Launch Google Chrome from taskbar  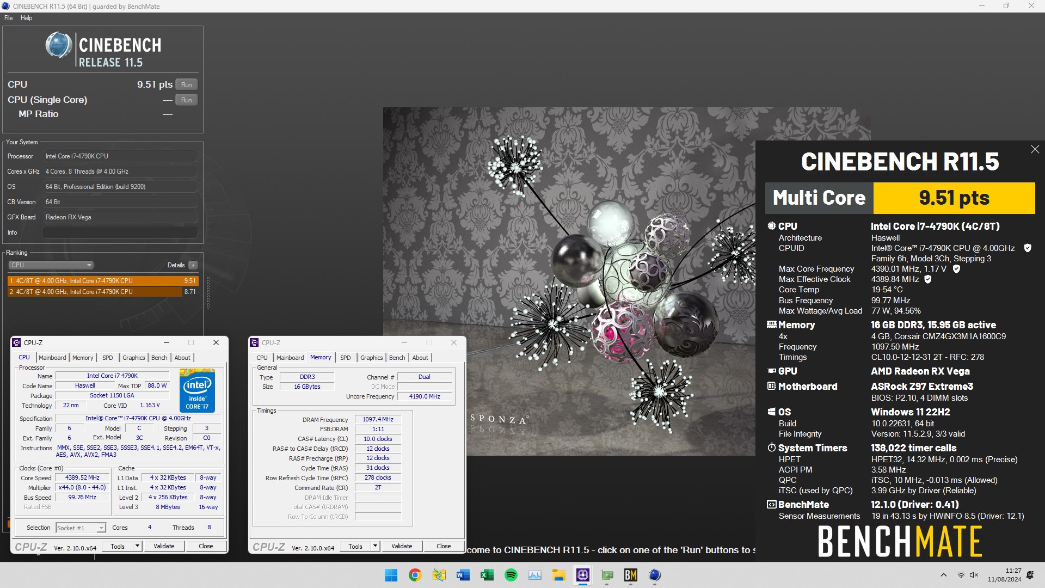click(x=415, y=575)
